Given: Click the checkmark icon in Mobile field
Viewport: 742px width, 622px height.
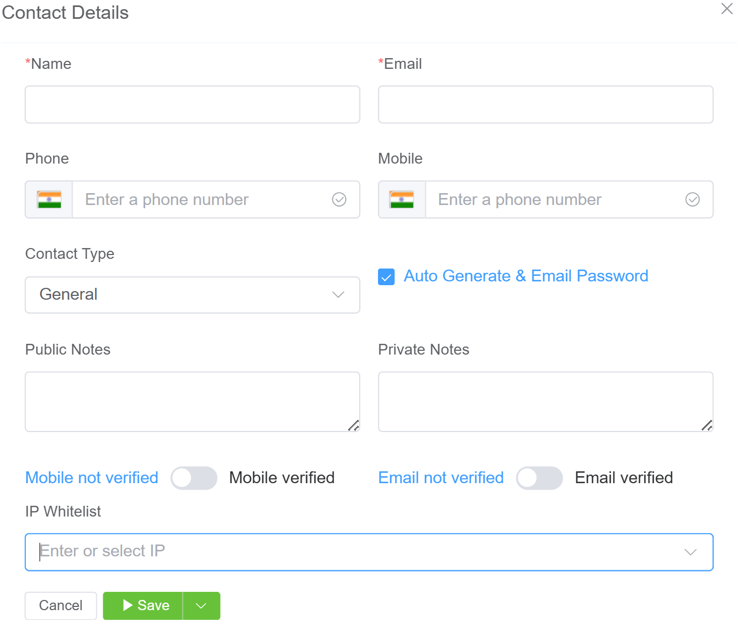Looking at the screenshot, I should click(693, 200).
